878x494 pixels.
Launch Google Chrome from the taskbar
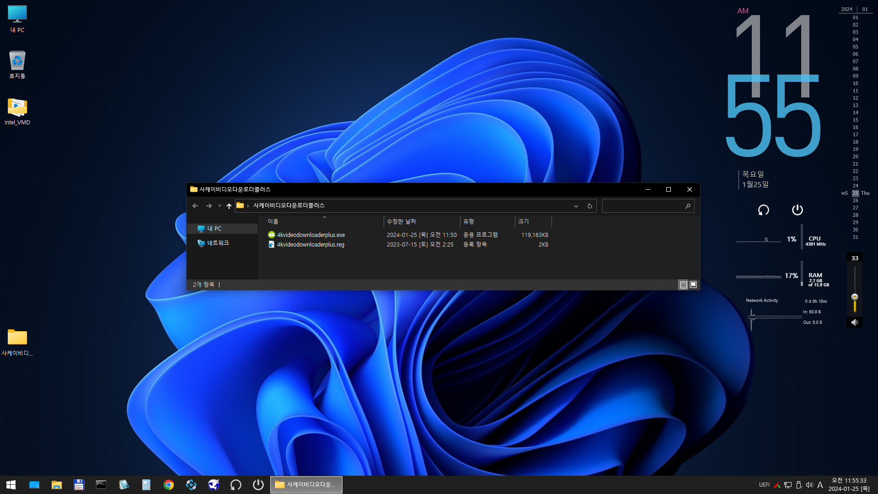pos(169,485)
